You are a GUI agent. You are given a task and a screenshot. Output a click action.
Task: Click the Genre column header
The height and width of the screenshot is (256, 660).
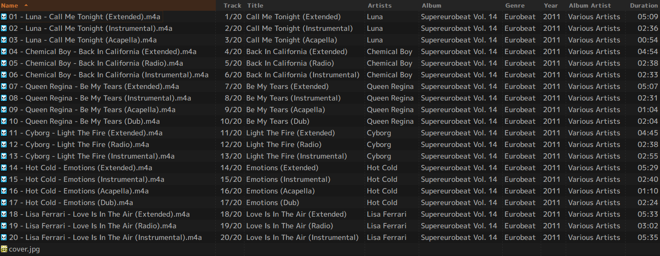pos(515,6)
